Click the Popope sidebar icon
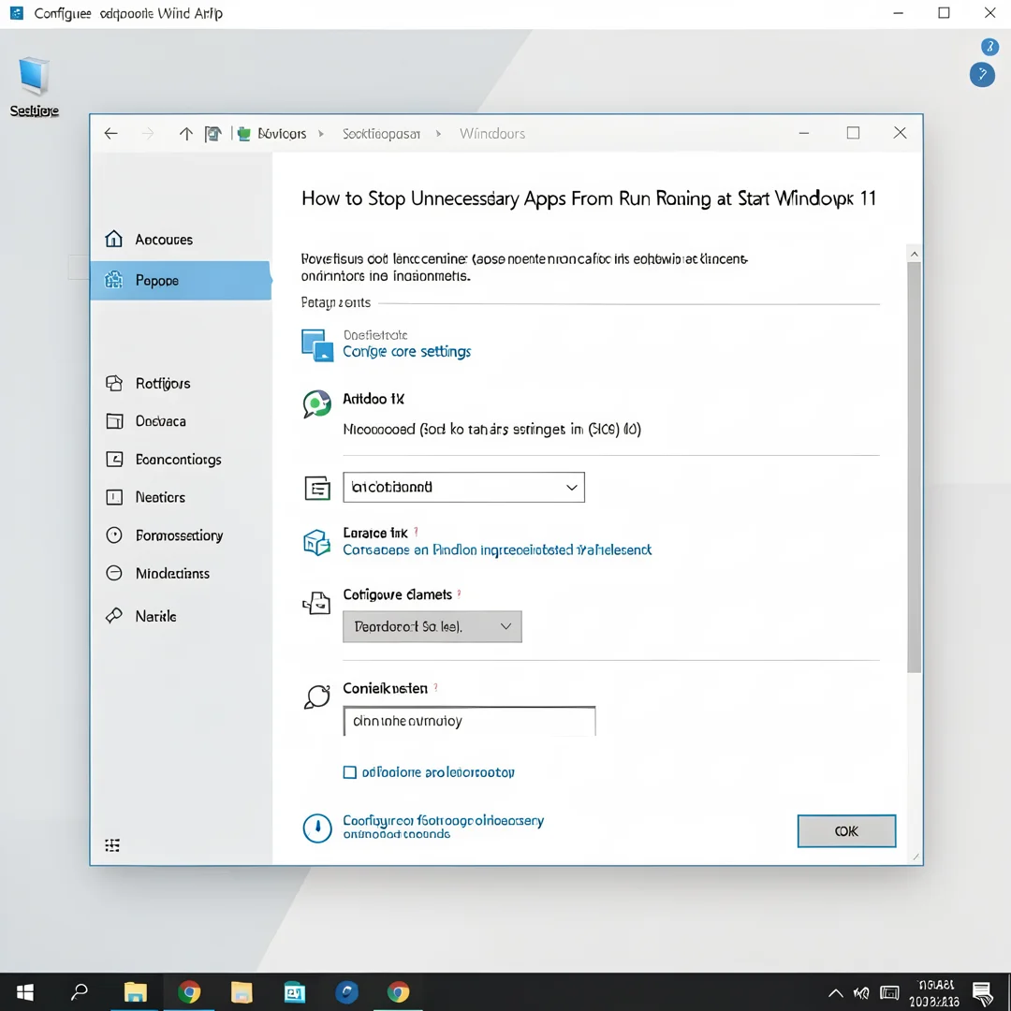The height and width of the screenshot is (1011, 1011). point(113,280)
